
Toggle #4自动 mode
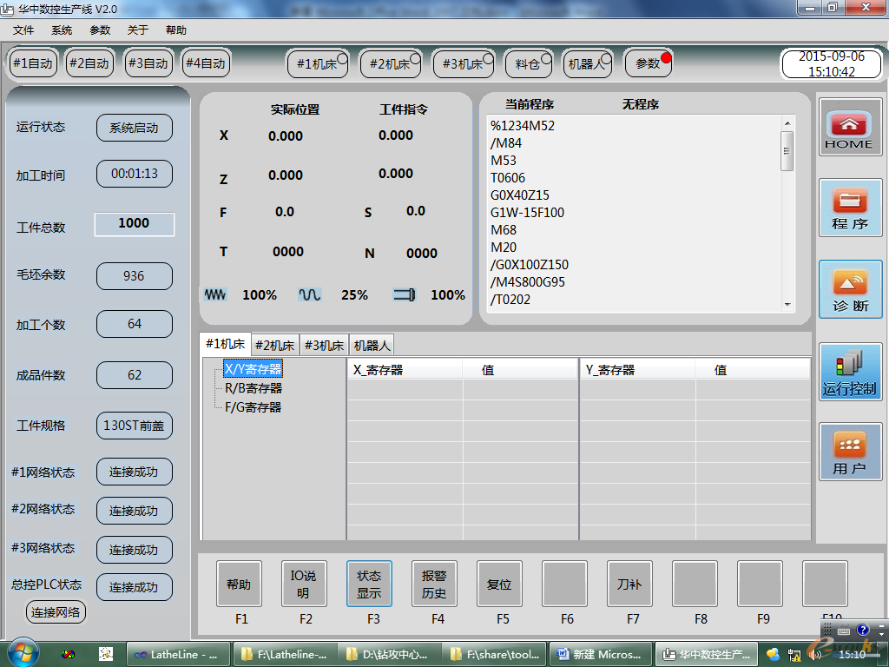pyautogui.click(x=206, y=63)
